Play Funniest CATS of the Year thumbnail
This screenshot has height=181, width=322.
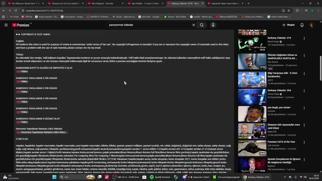[x=252, y=148]
